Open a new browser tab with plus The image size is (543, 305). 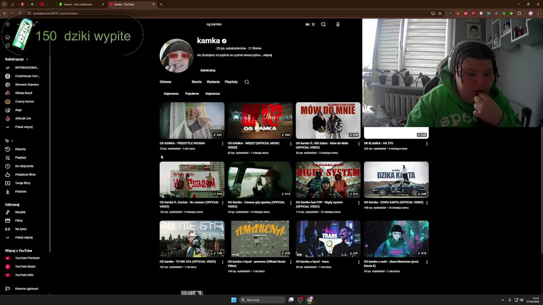click(161, 4)
